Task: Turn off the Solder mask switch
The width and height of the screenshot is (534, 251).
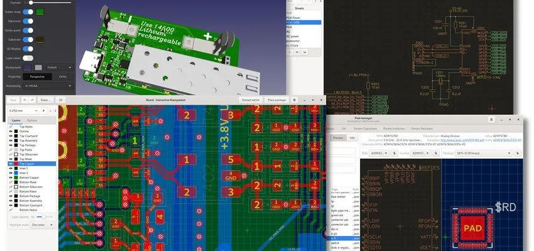Action: coord(27,11)
